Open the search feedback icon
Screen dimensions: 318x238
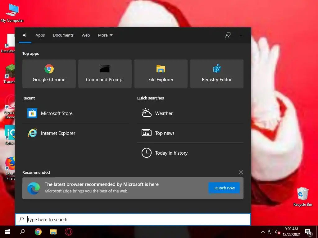point(228,35)
